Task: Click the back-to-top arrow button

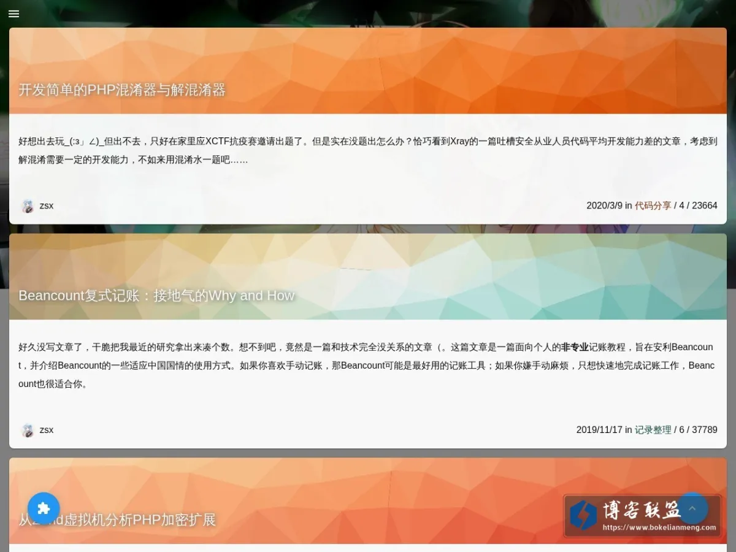Action: click(692, 508)
